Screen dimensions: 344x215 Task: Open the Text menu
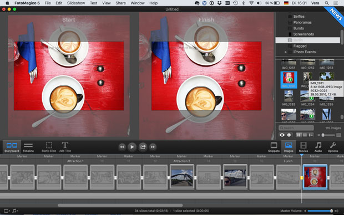click(x=93, y=3)
